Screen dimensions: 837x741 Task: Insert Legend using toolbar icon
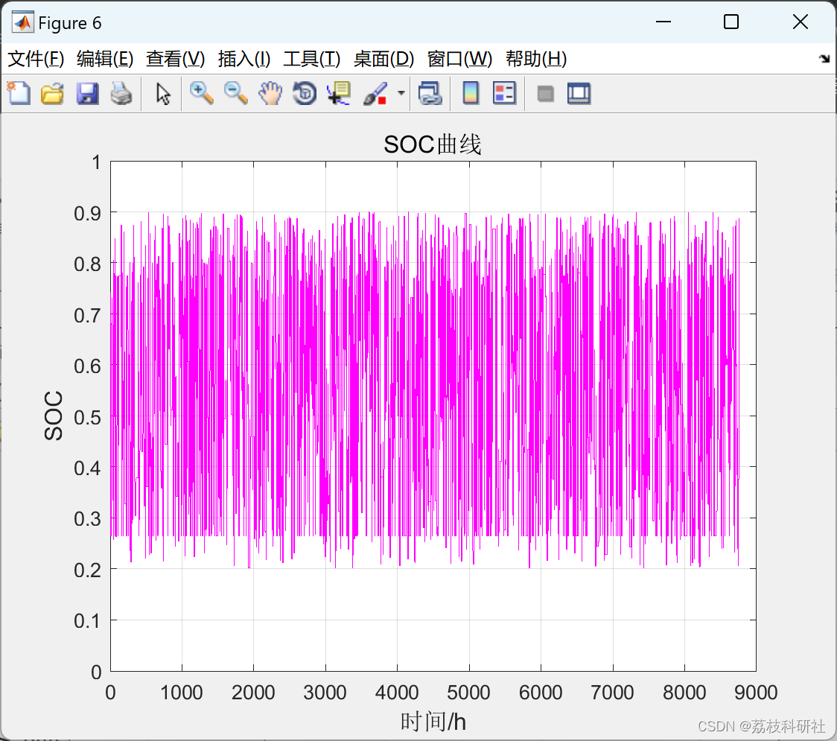[504, 93]
